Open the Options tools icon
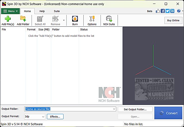184x127 pixels. tap(92, 19)
